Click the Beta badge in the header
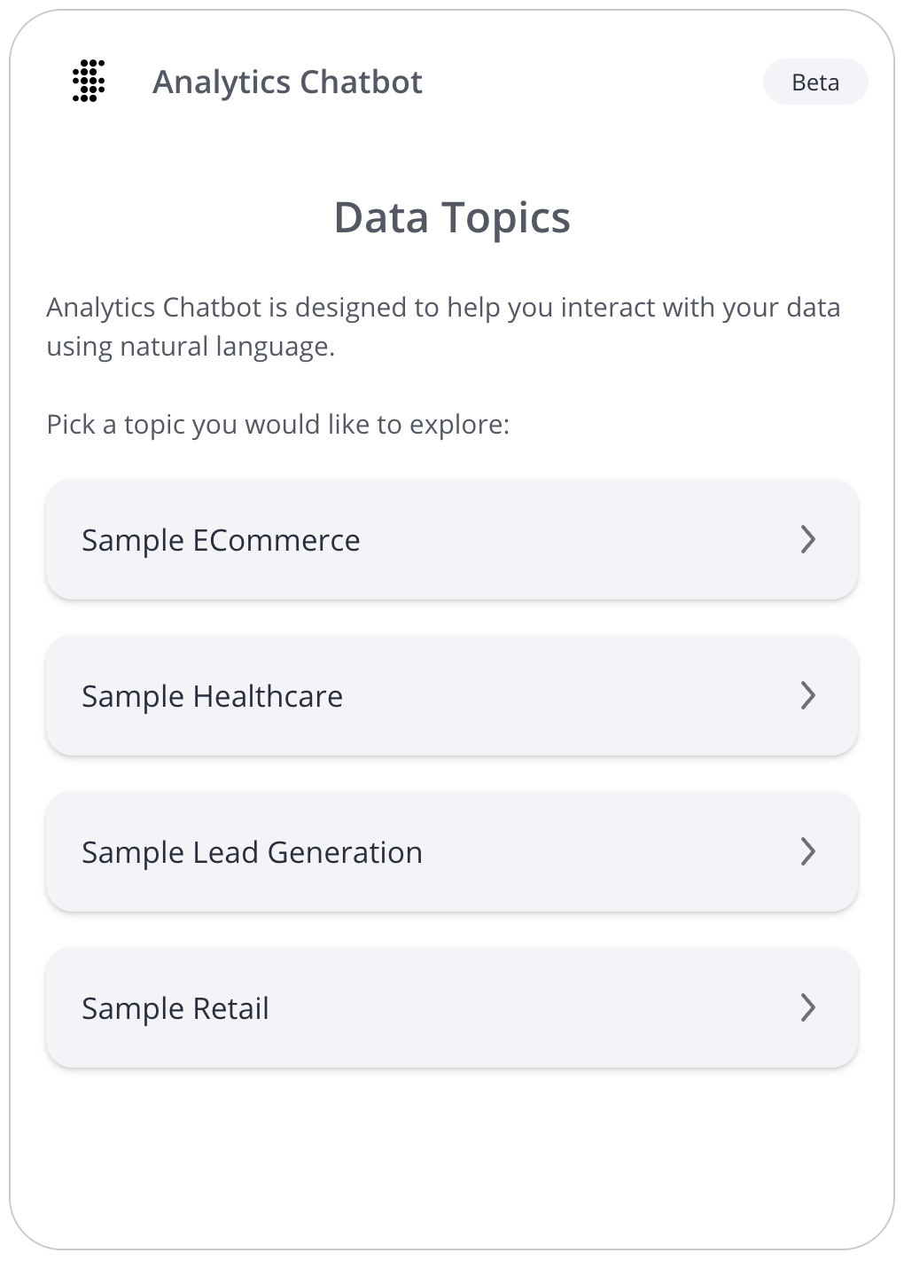The image size is (904, 1261). pos(815,82)
